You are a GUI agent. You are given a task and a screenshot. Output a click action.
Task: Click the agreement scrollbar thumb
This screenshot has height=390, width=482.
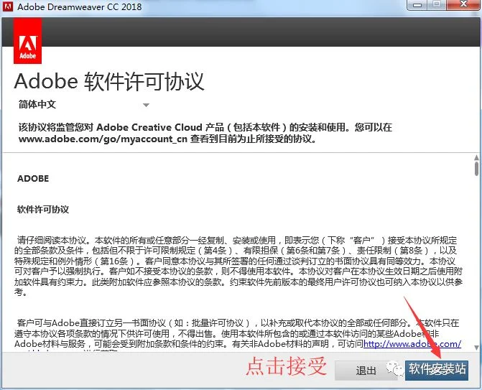click(476, 169)
